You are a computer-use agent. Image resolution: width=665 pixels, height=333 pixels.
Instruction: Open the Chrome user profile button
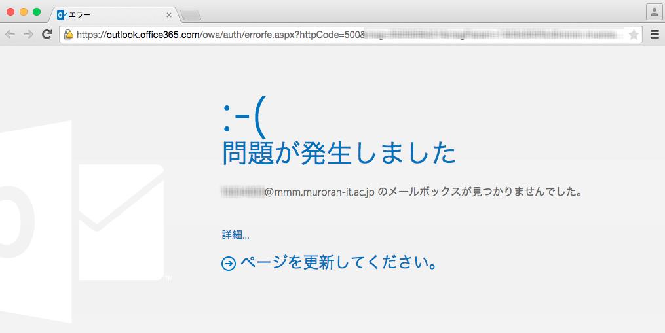click(655, 12)
